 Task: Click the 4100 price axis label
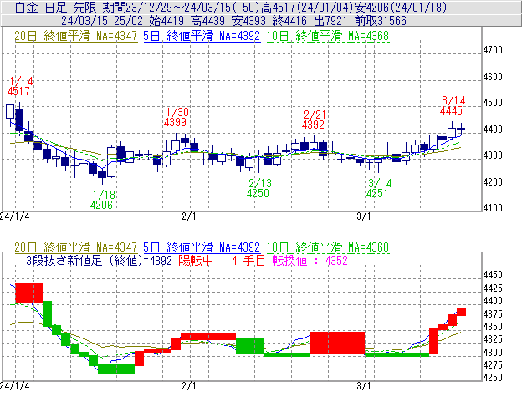pos(493,208)
